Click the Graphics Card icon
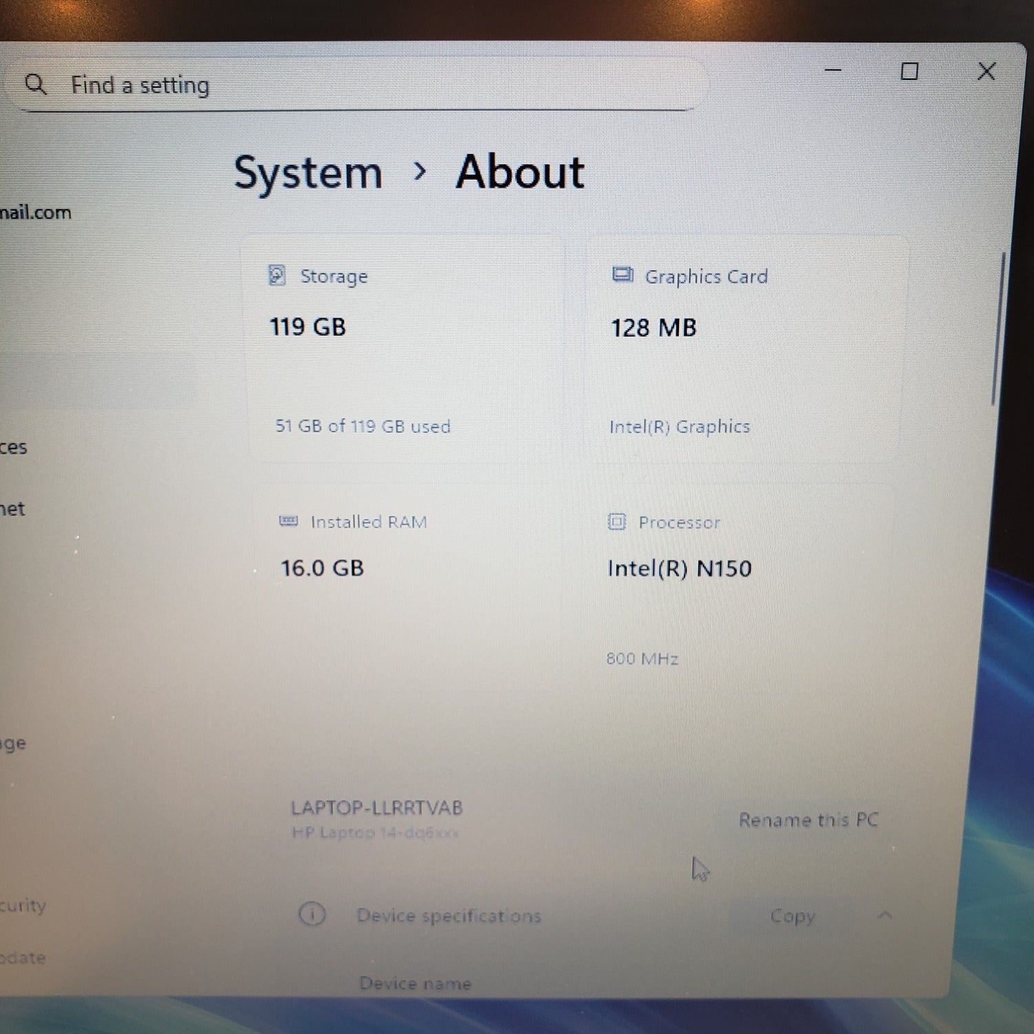This screenshot has width=1034, height=1034. pyautogui.click(x=622, y=275)
